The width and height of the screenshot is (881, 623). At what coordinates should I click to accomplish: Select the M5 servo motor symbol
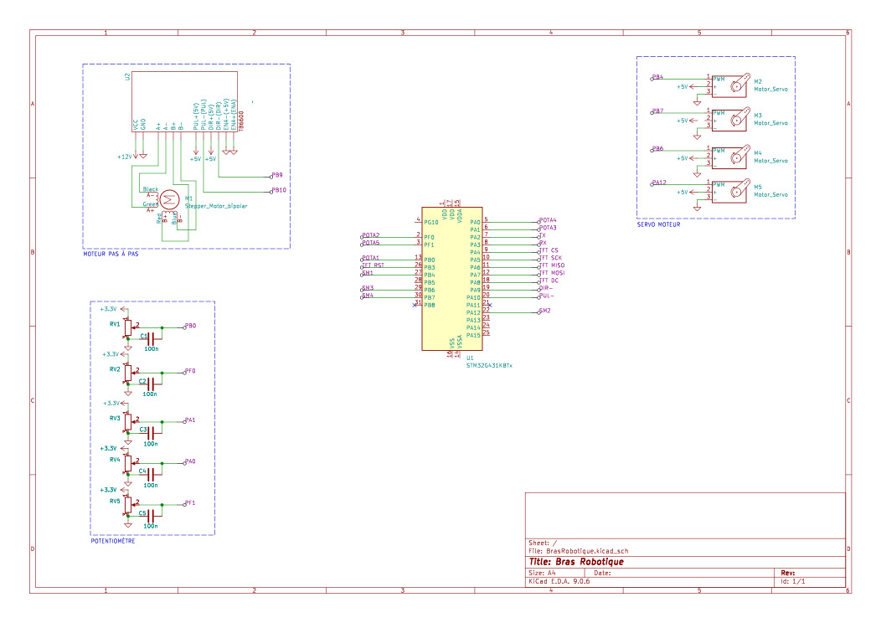point(738,191)
